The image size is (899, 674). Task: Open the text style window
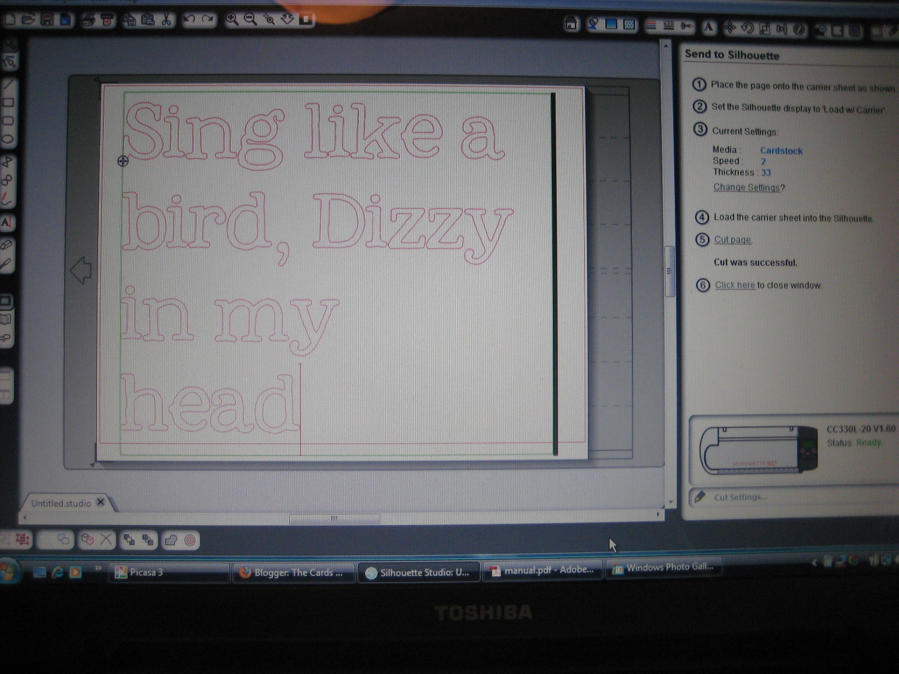709,26
